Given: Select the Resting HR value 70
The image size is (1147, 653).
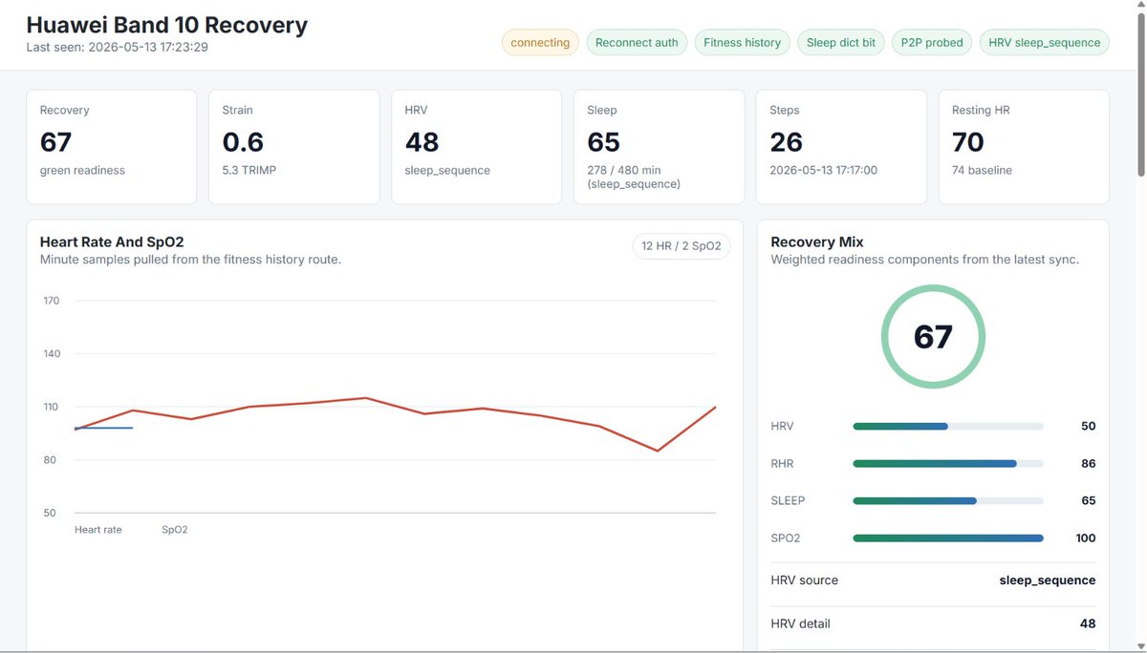Looking at the screenshot, I should pos(968,141).
